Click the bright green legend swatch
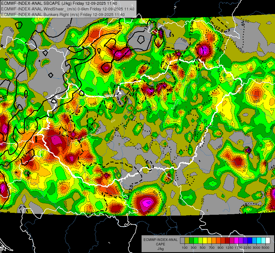 (x=196, y=241)
